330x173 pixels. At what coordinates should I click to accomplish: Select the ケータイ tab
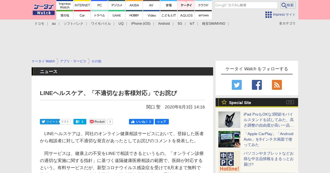[x=186, y=5]
